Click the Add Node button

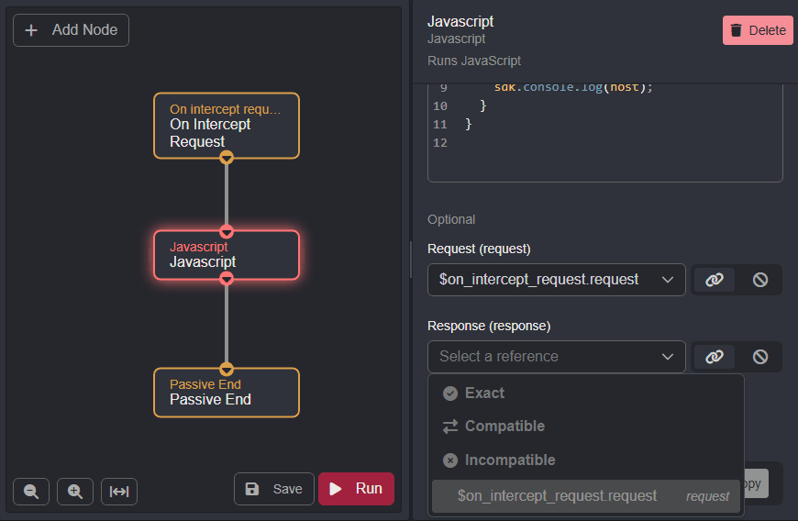71,30
